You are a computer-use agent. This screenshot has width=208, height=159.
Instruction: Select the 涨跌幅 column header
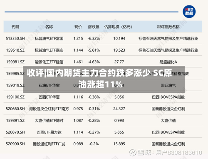(x=94, y=27)
